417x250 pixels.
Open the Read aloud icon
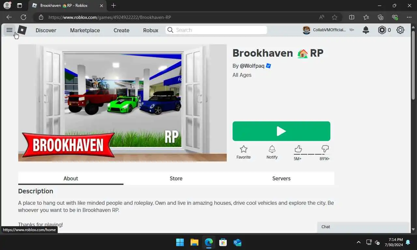[322, 17]
